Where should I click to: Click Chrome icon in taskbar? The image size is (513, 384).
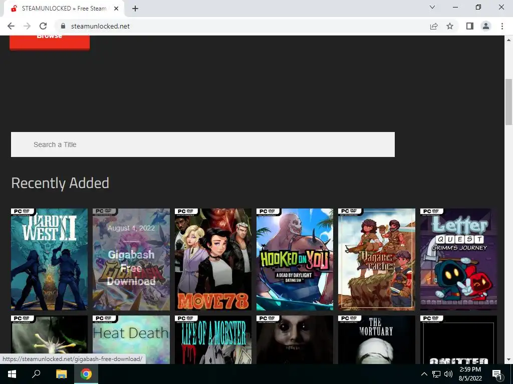pos(86,374)
